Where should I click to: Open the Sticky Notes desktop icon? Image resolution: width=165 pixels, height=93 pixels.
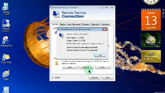coord(6,58)
